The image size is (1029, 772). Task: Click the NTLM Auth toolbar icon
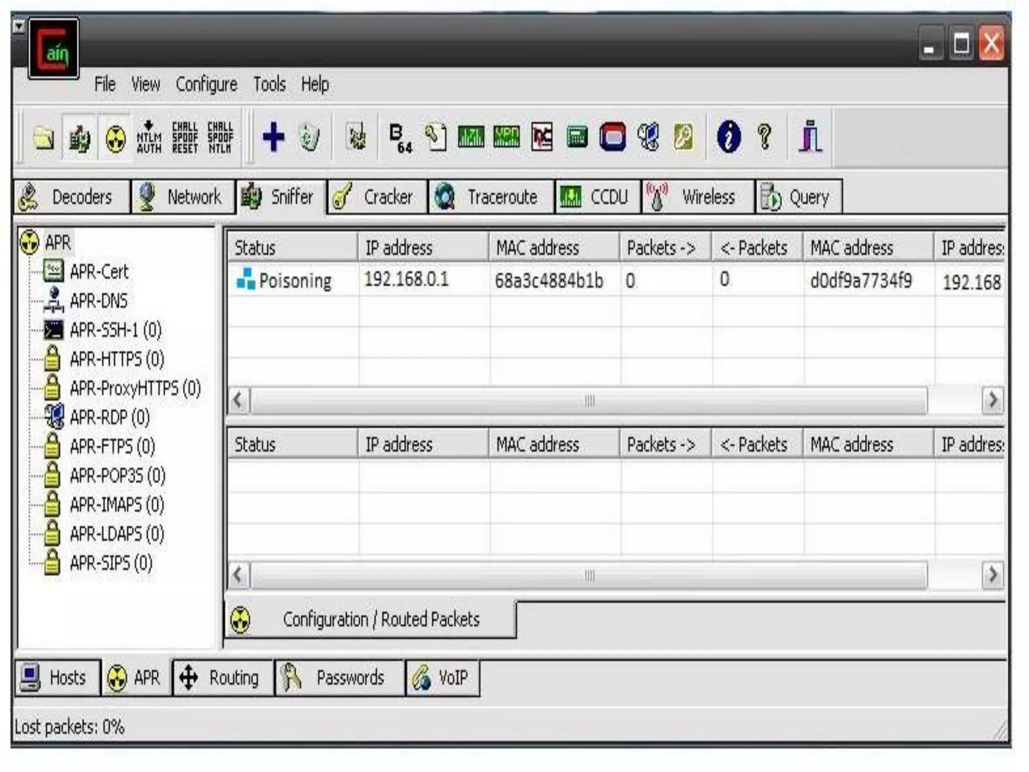pos(149,137)
